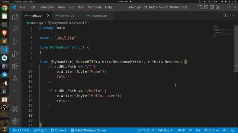Open Customize Layout icon in title bar
Image resolution: width=238 pixels, height=133 pixels.
[x=218, y=7]
